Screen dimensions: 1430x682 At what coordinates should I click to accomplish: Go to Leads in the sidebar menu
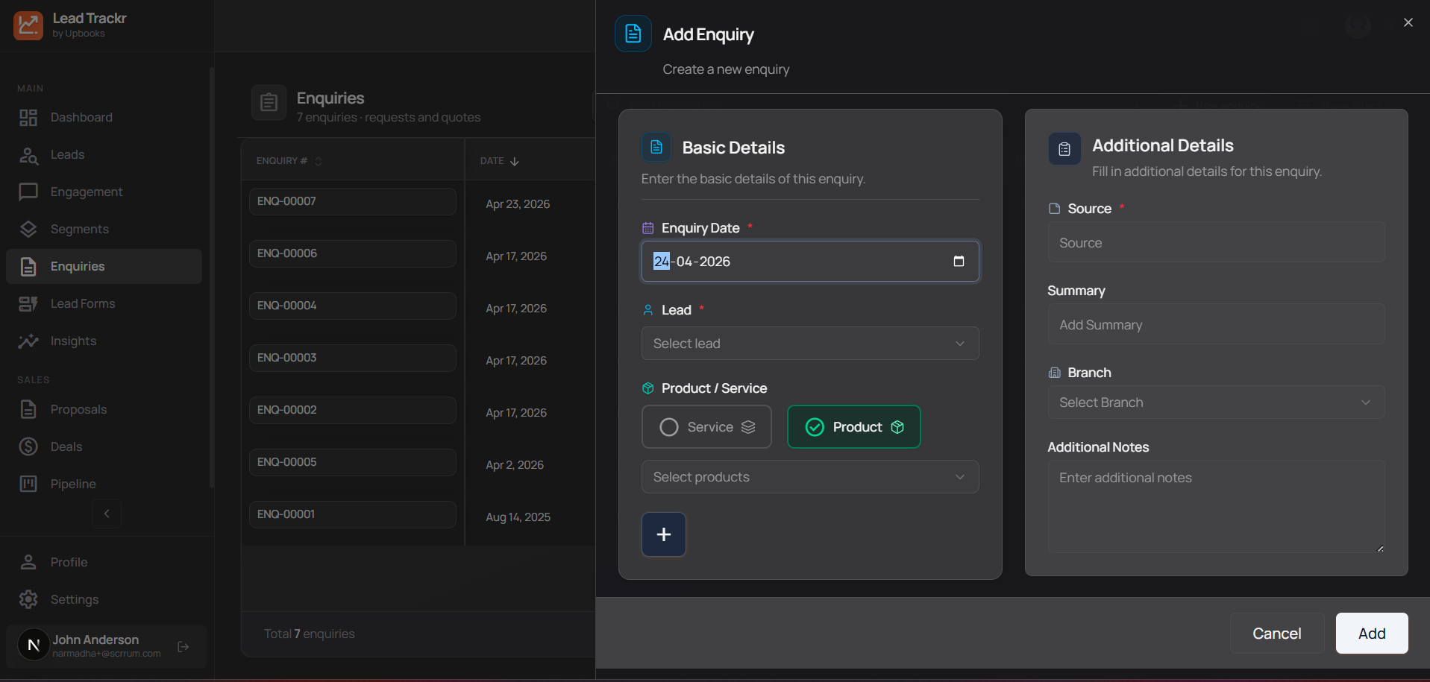tap(67, 155)
